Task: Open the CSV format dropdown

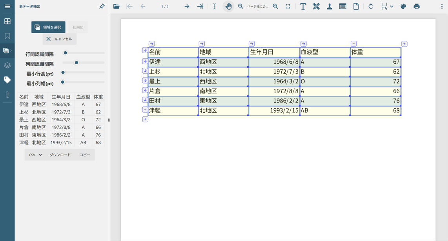Action: point(35,155)
